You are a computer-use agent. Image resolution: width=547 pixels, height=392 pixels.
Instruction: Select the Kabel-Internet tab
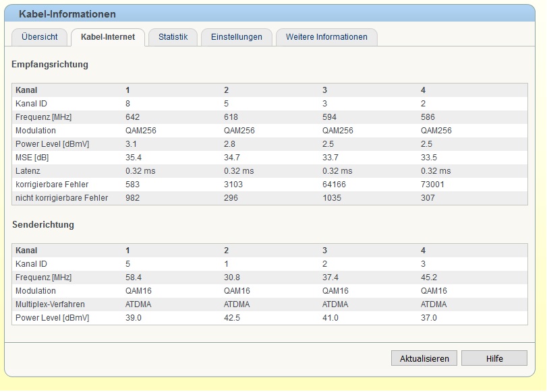coord(107,37)
